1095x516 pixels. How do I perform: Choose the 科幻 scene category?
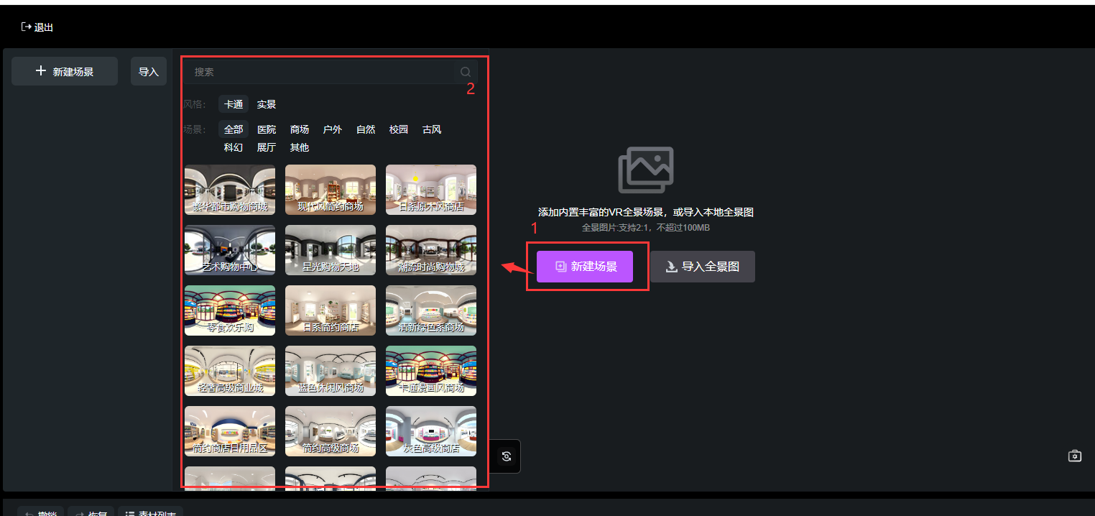[x=234, y=147]
